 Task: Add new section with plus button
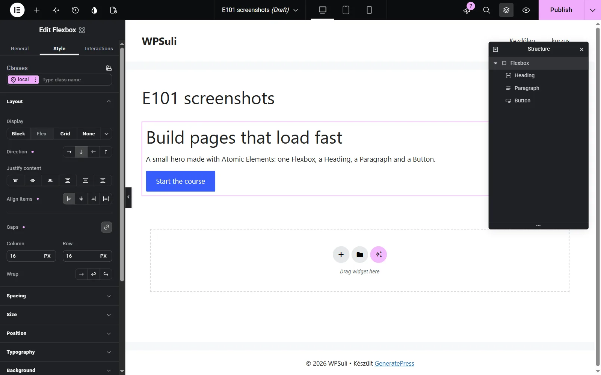click(341, 255)
